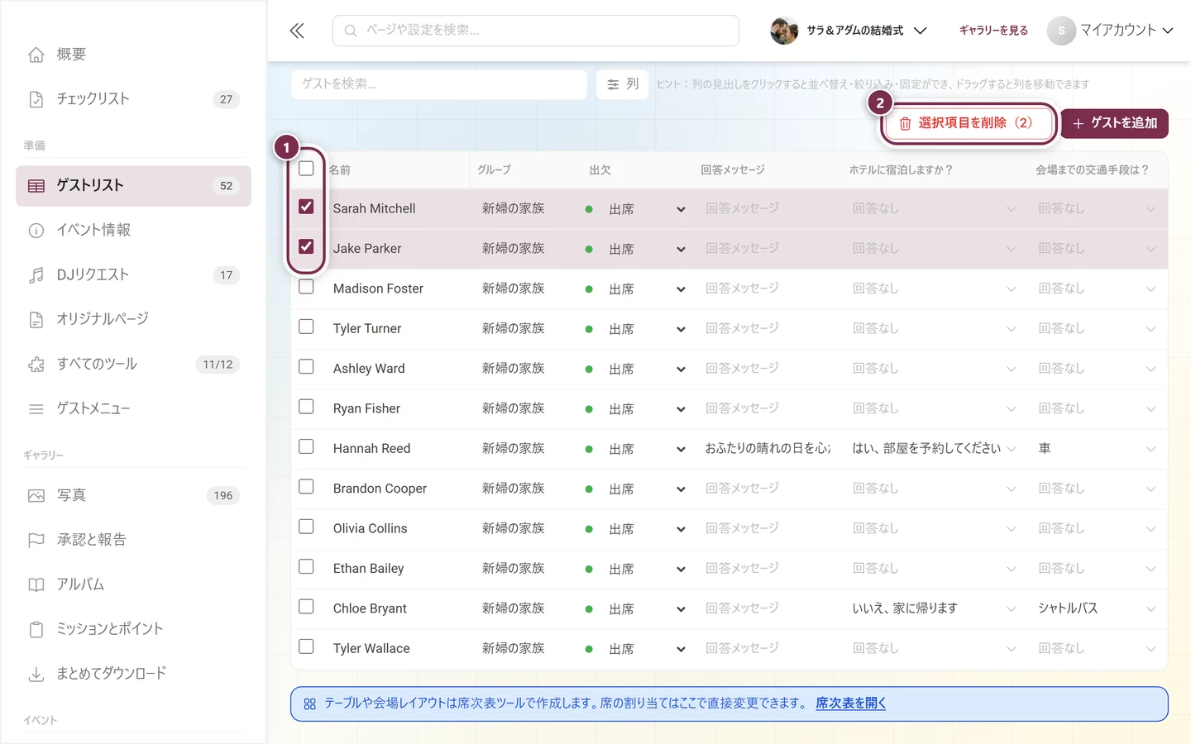Collapse the sidebar with double-chevron icon
Screen dimensions: 1191x744
(x=297, y=31)
